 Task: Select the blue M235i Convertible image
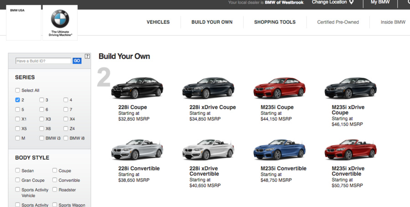coord(280,149)
